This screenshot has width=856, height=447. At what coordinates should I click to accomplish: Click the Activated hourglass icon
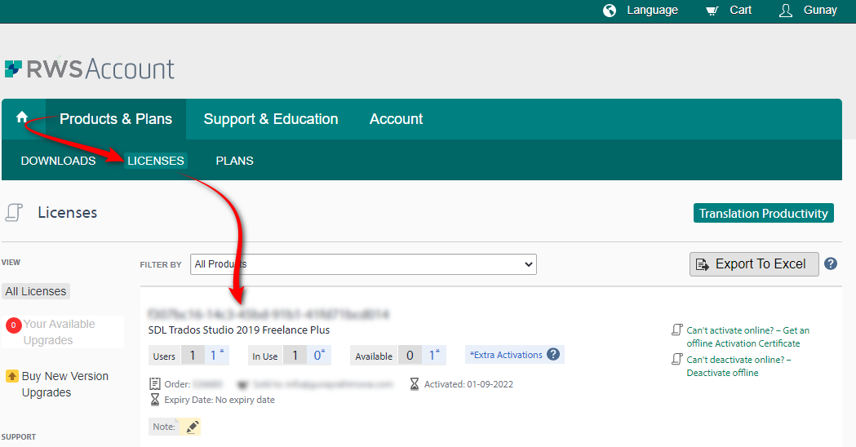click(415, 383)
